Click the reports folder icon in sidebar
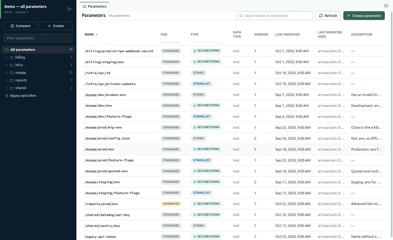The width and height of the screenshot is (393, 240). (x=12, y=80)
